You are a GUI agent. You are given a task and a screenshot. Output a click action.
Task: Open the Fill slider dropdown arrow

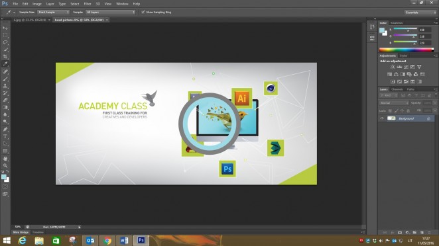434,111
